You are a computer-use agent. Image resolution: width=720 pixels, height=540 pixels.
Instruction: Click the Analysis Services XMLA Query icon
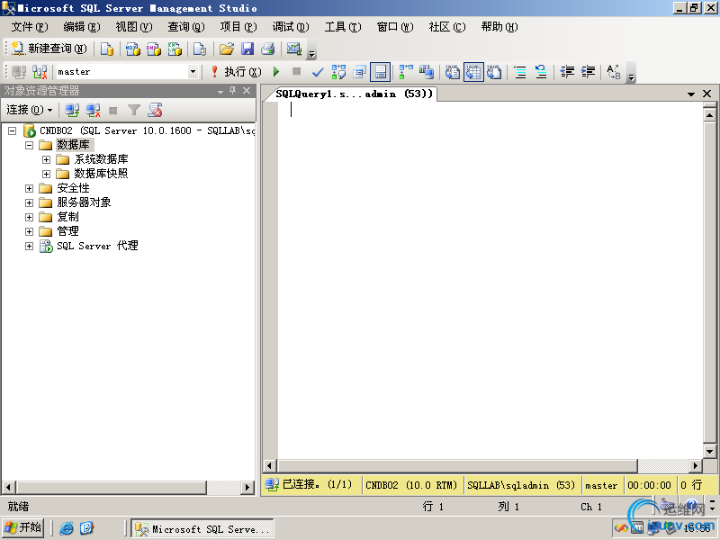coord(175,49)
